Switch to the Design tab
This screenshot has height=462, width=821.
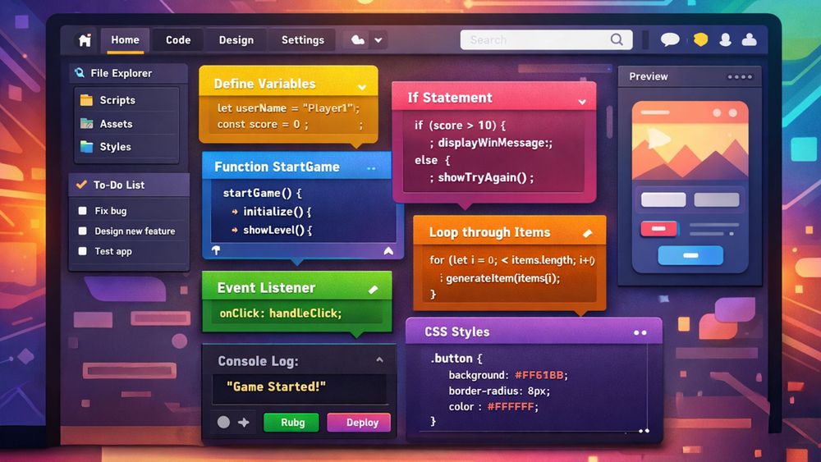click(x=236, y=39)
